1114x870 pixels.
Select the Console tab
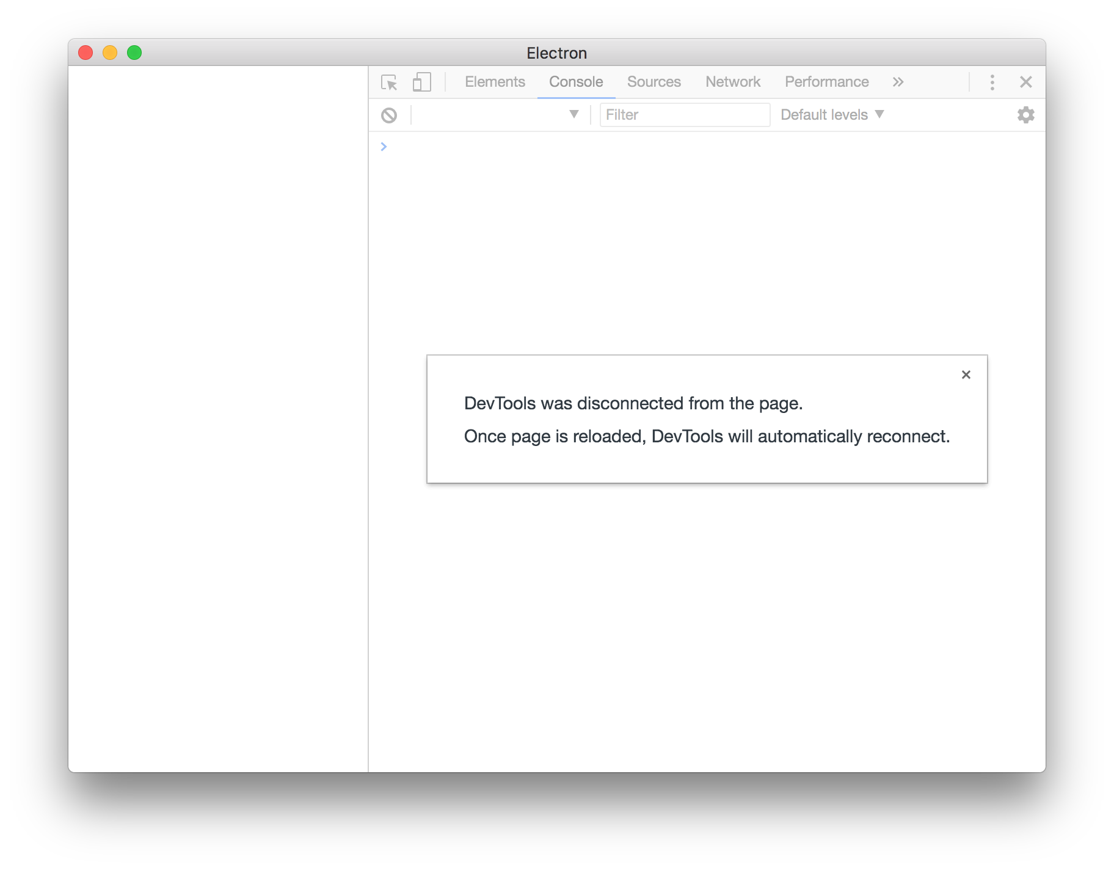[x=575, y=81]
